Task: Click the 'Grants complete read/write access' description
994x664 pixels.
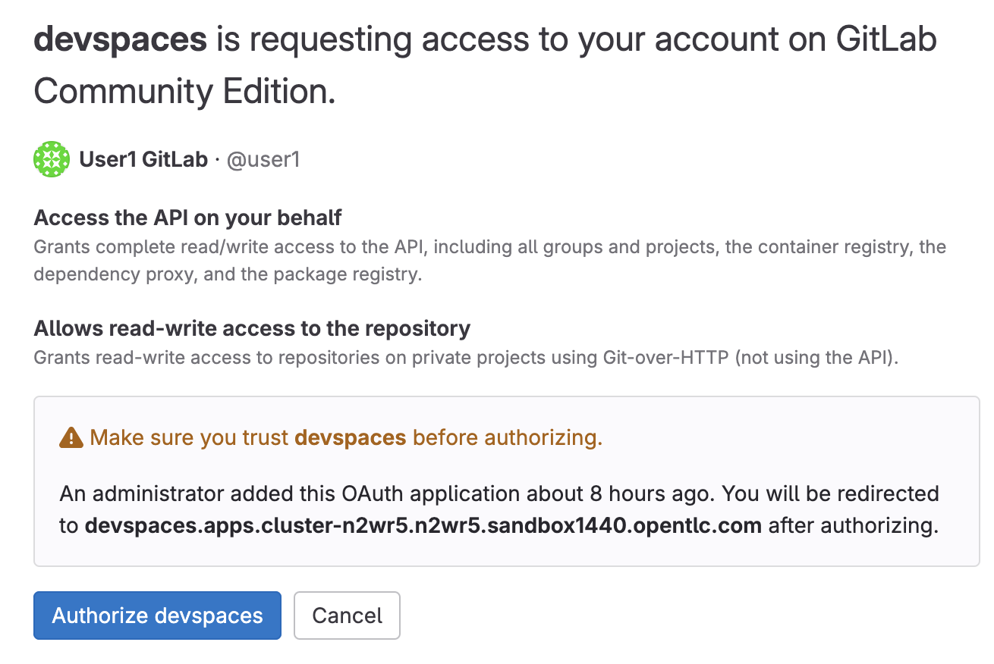Action: click(x=490, y=261)
